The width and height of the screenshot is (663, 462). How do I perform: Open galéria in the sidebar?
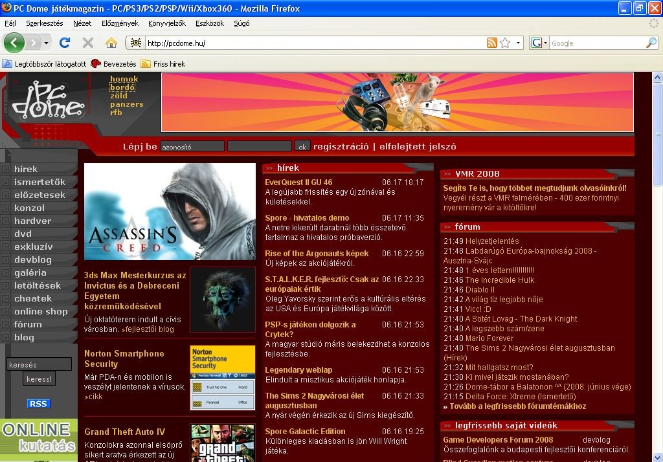click(30, 272)
